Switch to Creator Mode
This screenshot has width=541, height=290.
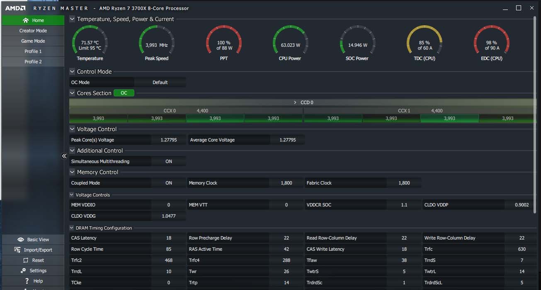point(33,31)
